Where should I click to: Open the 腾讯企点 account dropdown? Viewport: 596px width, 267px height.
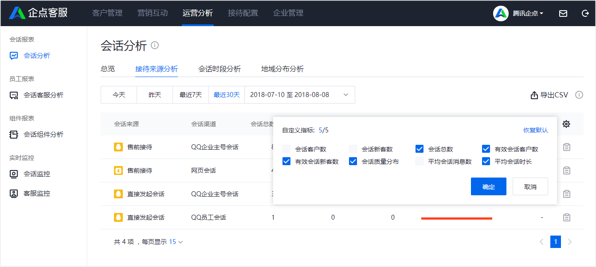(x=528, y=13)
